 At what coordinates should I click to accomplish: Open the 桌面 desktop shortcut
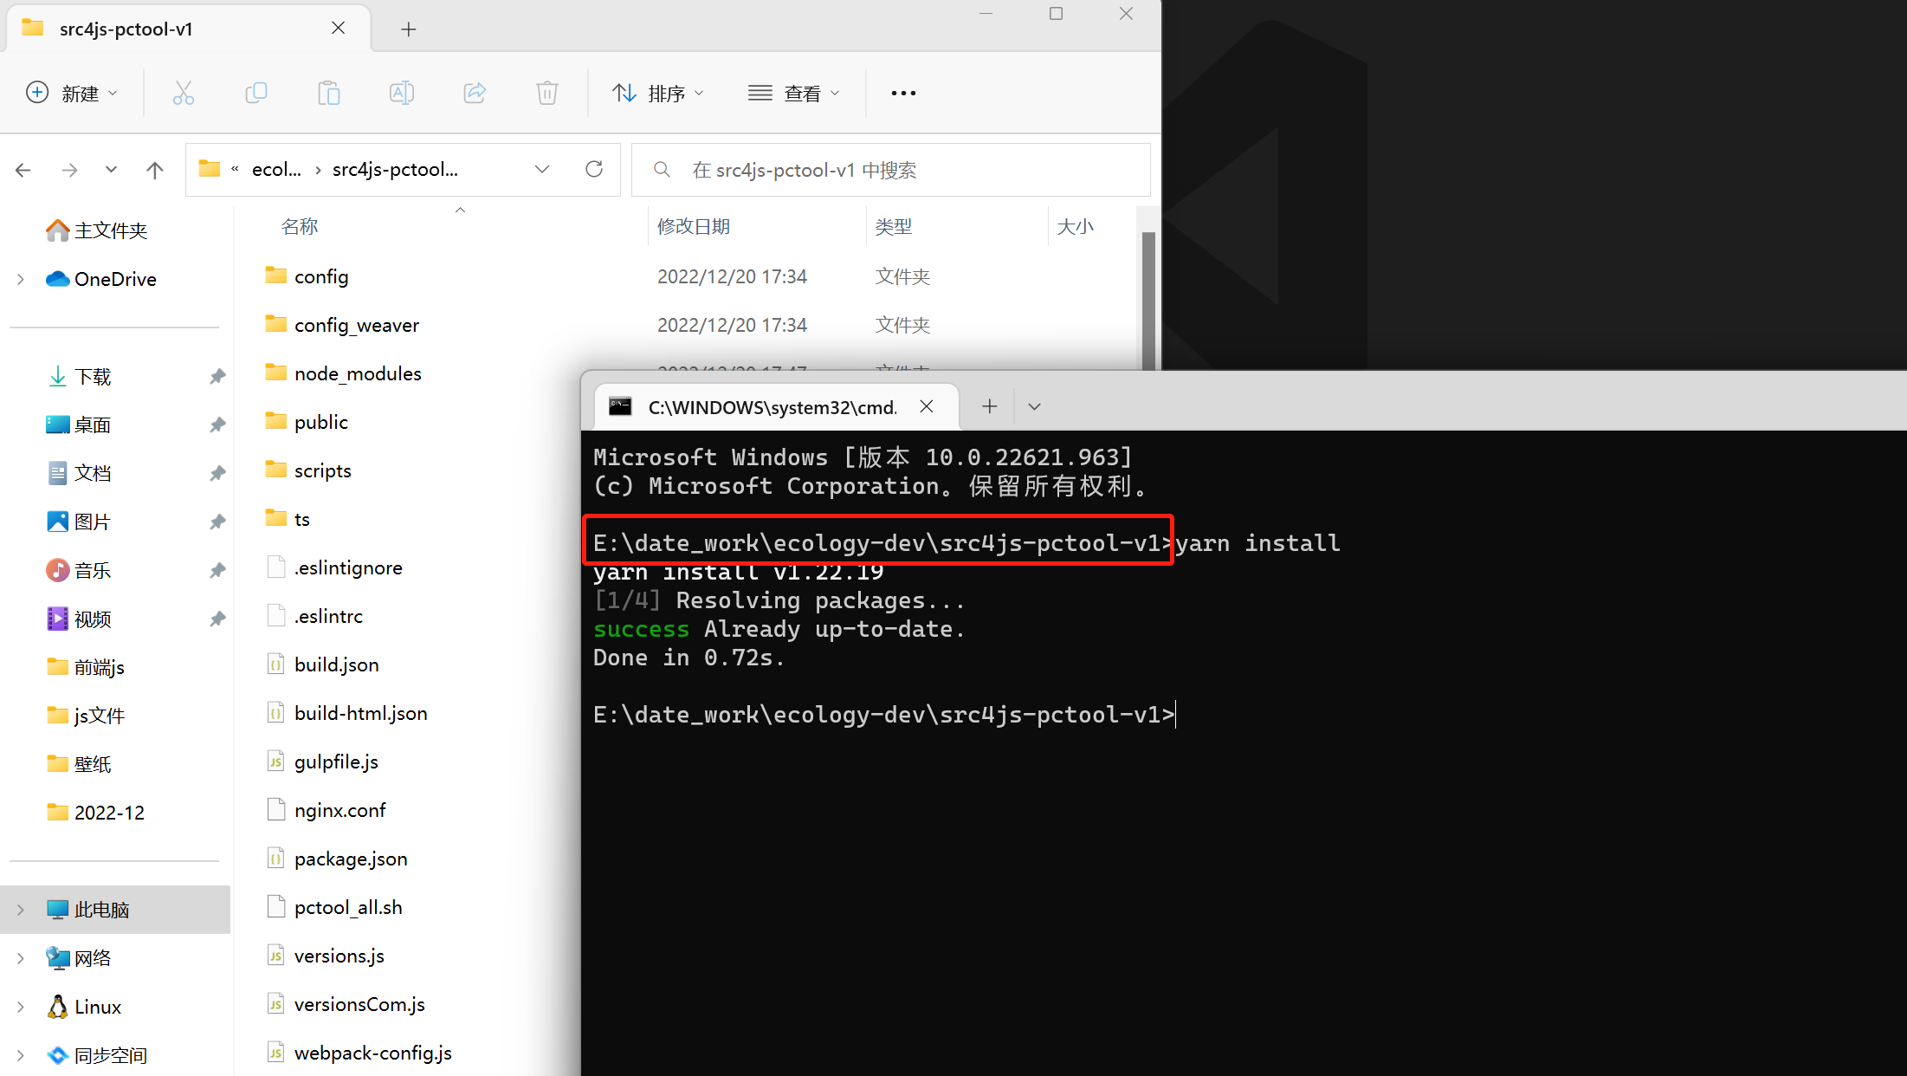click(x=79, y=425)
